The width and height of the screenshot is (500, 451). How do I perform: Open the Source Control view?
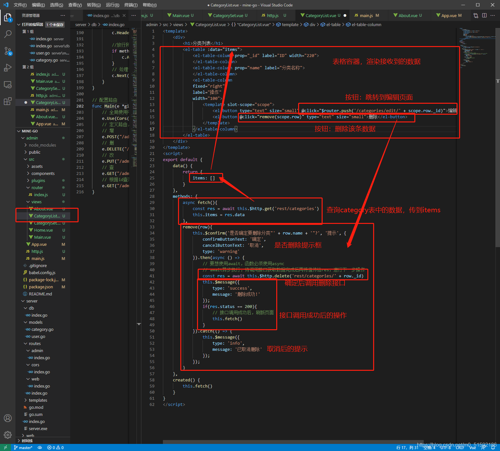[8, 51]
